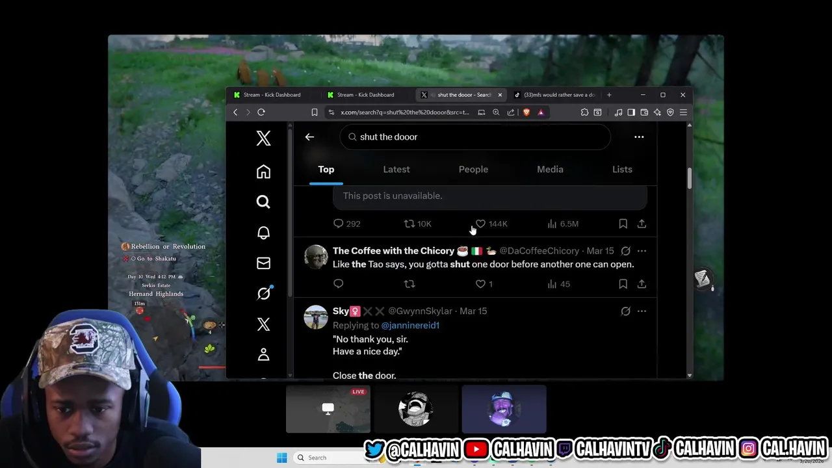Image resolution: width=832 pixels, height=468 pixels.
Task: Switch to the People tab
Action: (473, 170)
